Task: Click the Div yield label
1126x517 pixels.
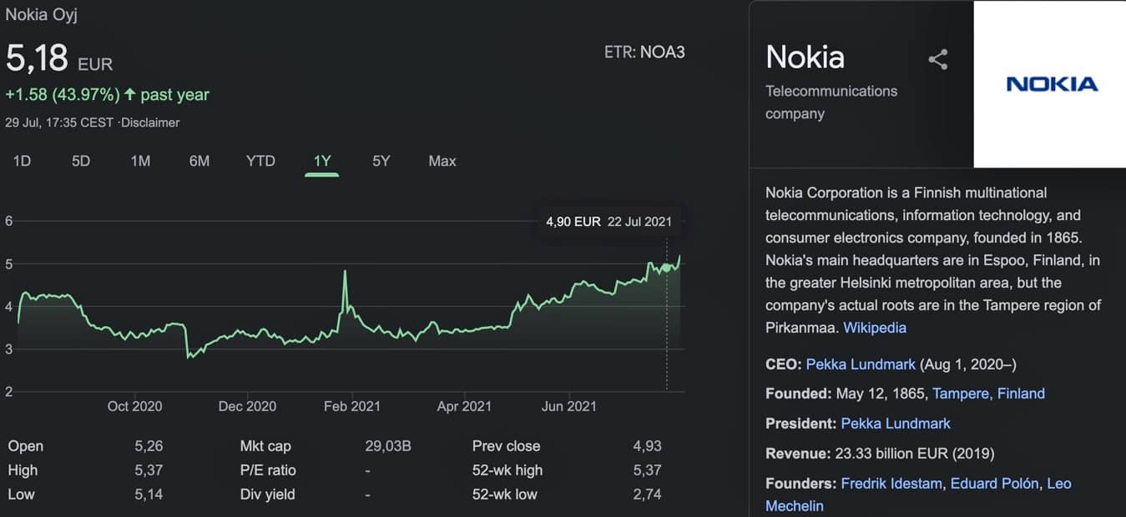Action: point(267,494)
